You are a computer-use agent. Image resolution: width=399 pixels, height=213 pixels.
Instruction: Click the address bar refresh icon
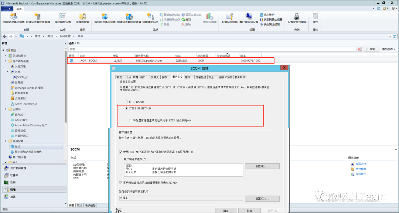[395, 37]
